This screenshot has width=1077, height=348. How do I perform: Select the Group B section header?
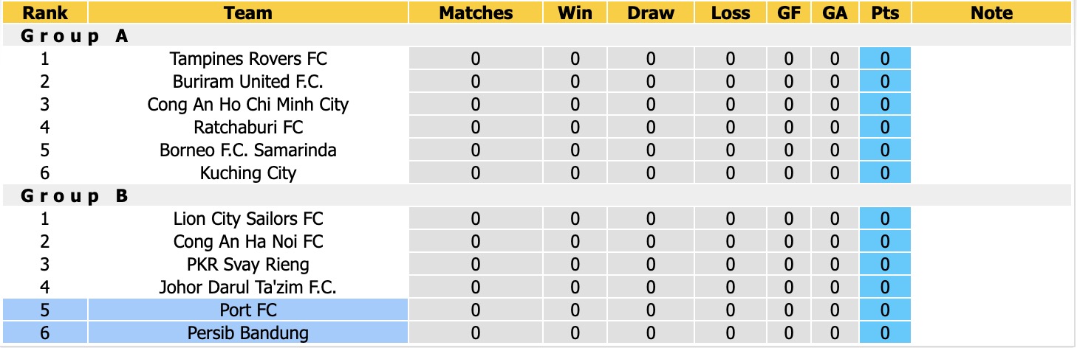536,195
